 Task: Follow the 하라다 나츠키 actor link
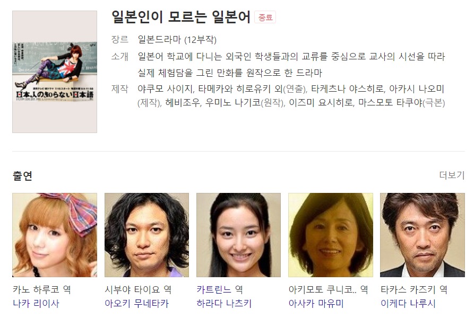(224, 303)
